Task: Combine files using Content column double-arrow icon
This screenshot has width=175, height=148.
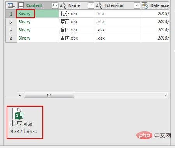Action: coord(55,5)
